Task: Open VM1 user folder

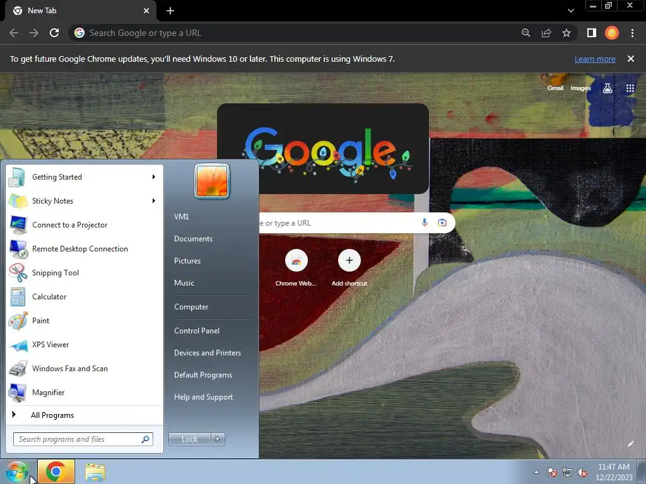Action: tap(181, 217)
